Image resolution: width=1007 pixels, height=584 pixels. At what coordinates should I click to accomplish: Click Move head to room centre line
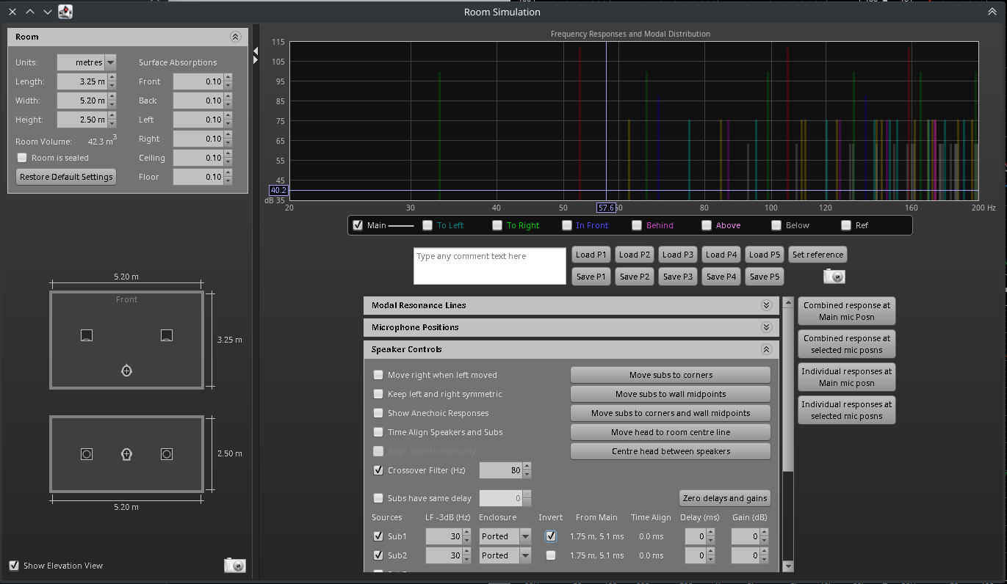(671, 432)
